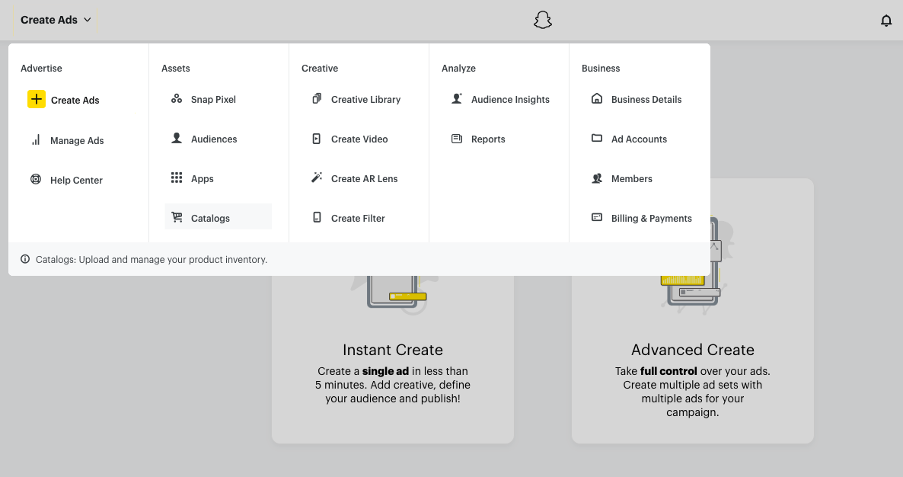Select the highlighted Catalogs menu item
The width and height of the screenshot is (903, 477).
219,216
